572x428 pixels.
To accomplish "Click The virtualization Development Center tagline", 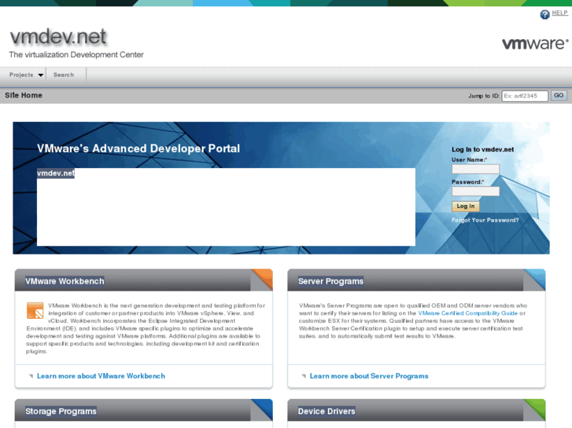I will pyautogui.click(x=76, y=55).
